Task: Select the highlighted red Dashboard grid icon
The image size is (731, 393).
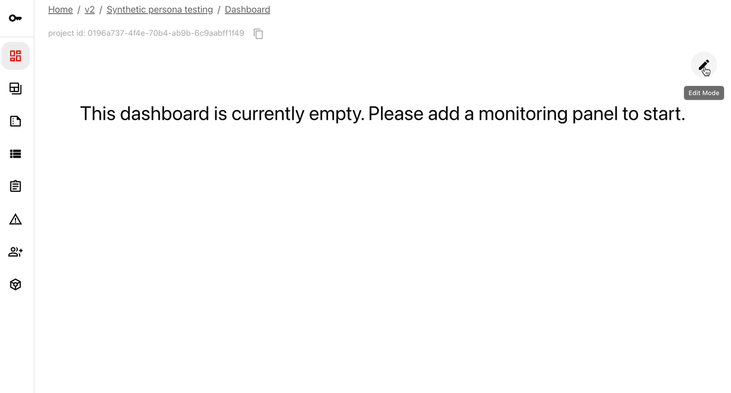Action: pos(15,56)
